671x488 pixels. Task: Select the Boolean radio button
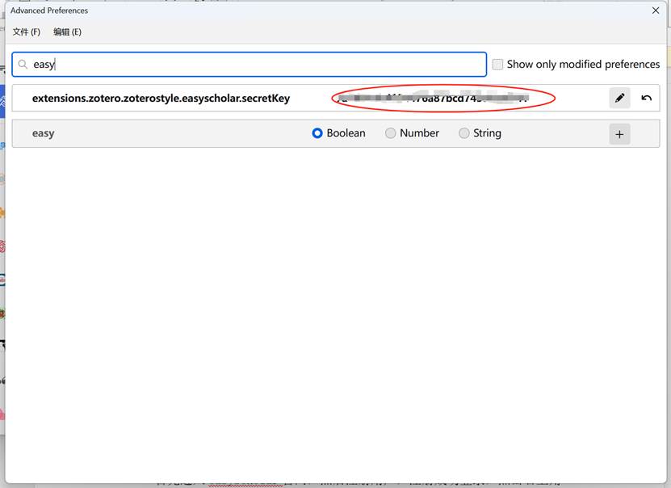point(317,133)
